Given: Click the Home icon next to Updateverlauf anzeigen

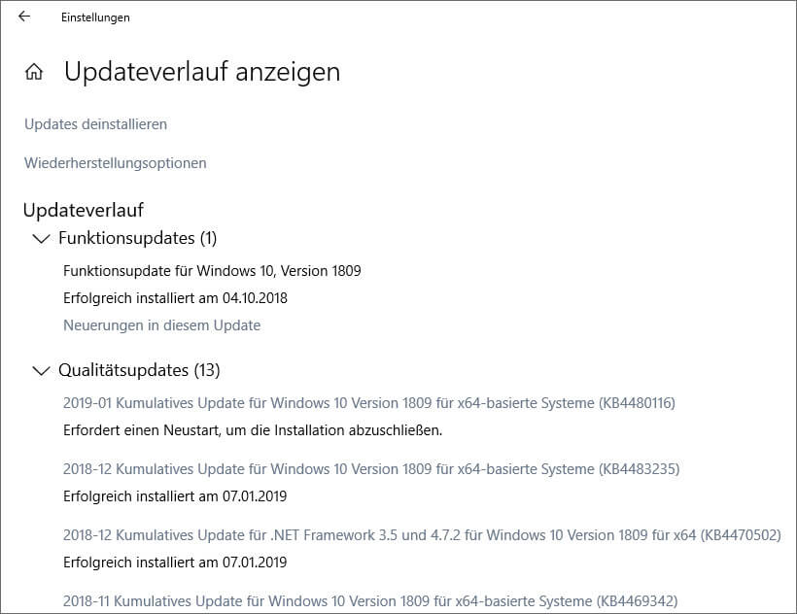Looking at the screenshot, I should click(32, 71).
